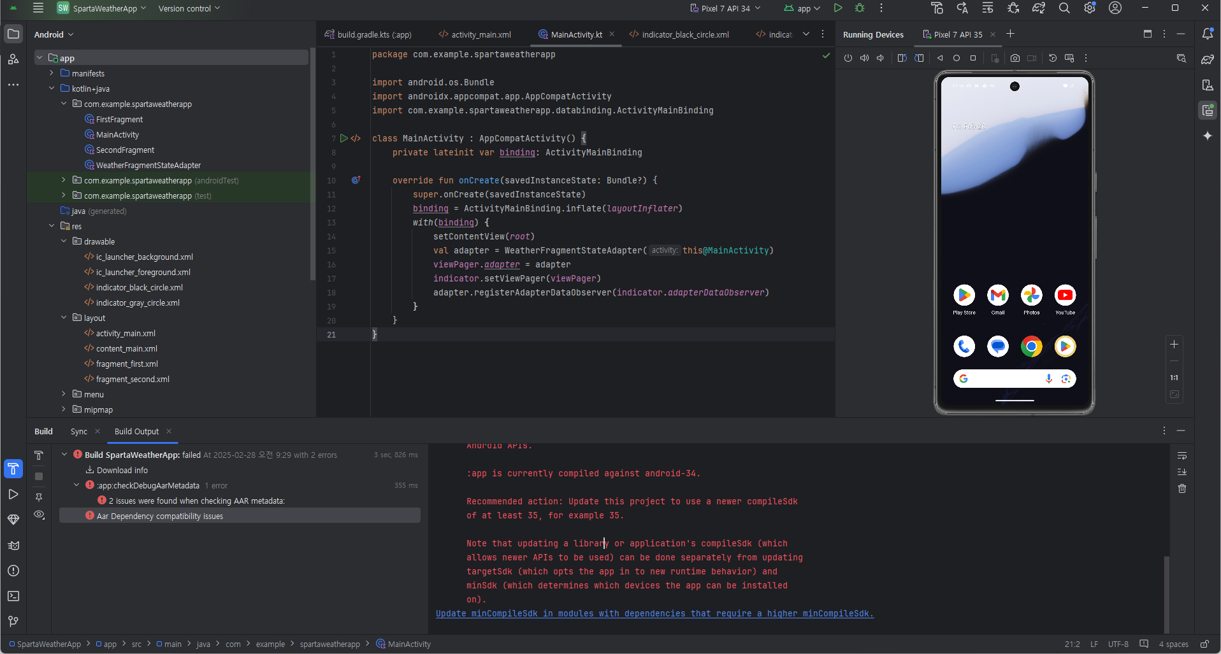
Task: Toggle soft-wrap in build output
Action: tap(1182, 455)
